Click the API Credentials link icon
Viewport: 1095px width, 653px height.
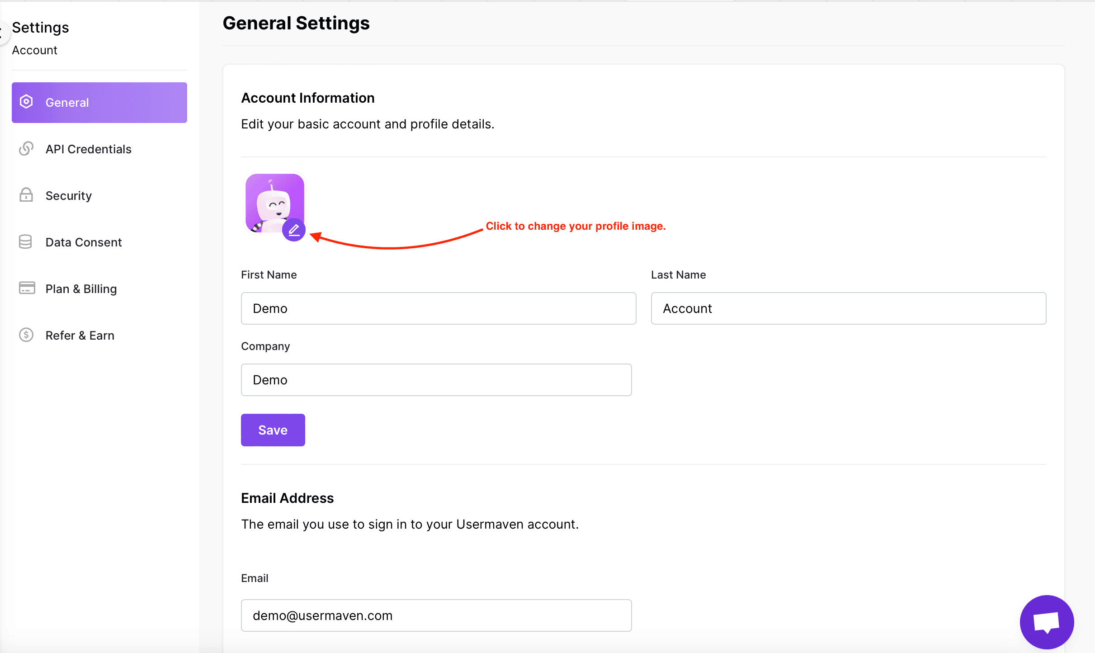coord(26,149)
